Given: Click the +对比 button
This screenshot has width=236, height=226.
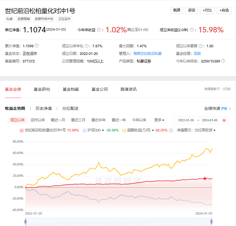Looking at the screenshot, I should click(207, 10).
